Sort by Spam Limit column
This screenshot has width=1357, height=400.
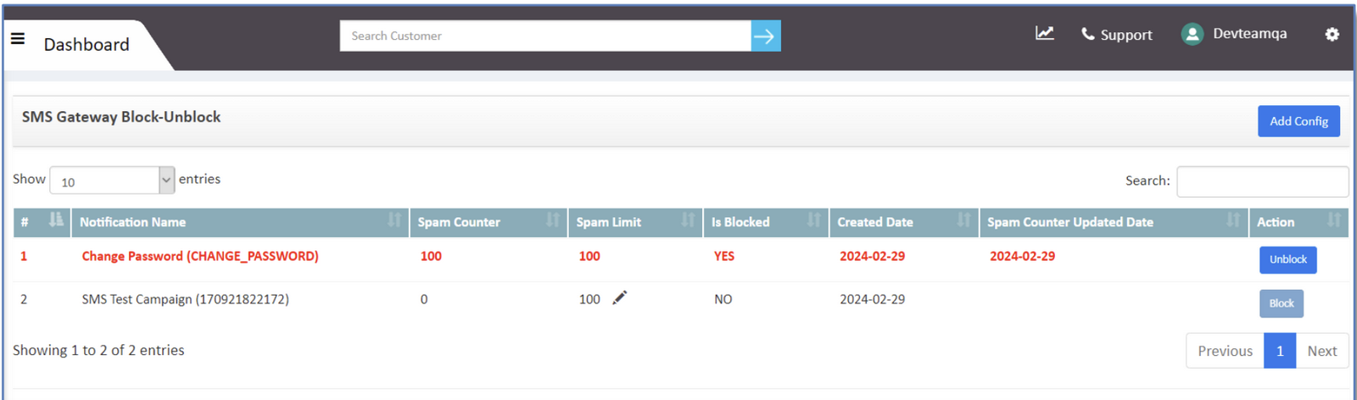tap(688, 220)
